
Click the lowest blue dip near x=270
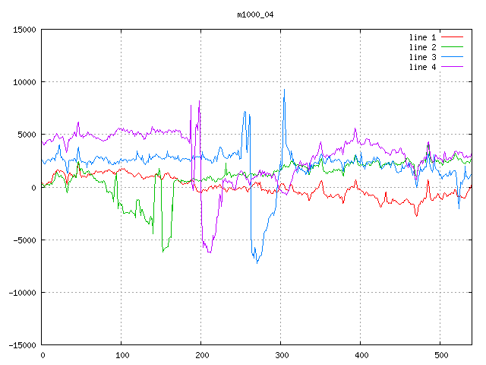257,262
